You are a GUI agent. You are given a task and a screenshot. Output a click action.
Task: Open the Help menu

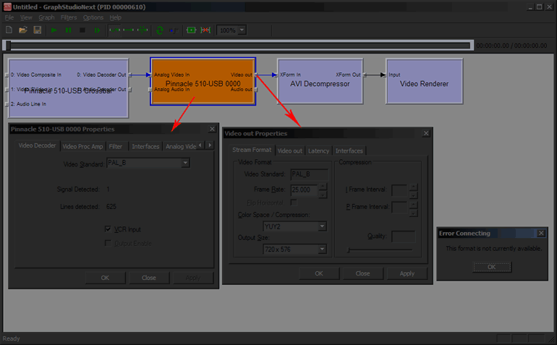[116, 17]
